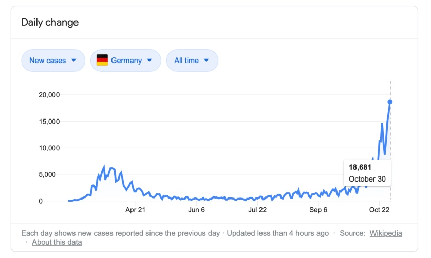Viewport: 431px width, 258px height.
Task: Click the Sep 6 axis label
Action: tap(318, 210)
